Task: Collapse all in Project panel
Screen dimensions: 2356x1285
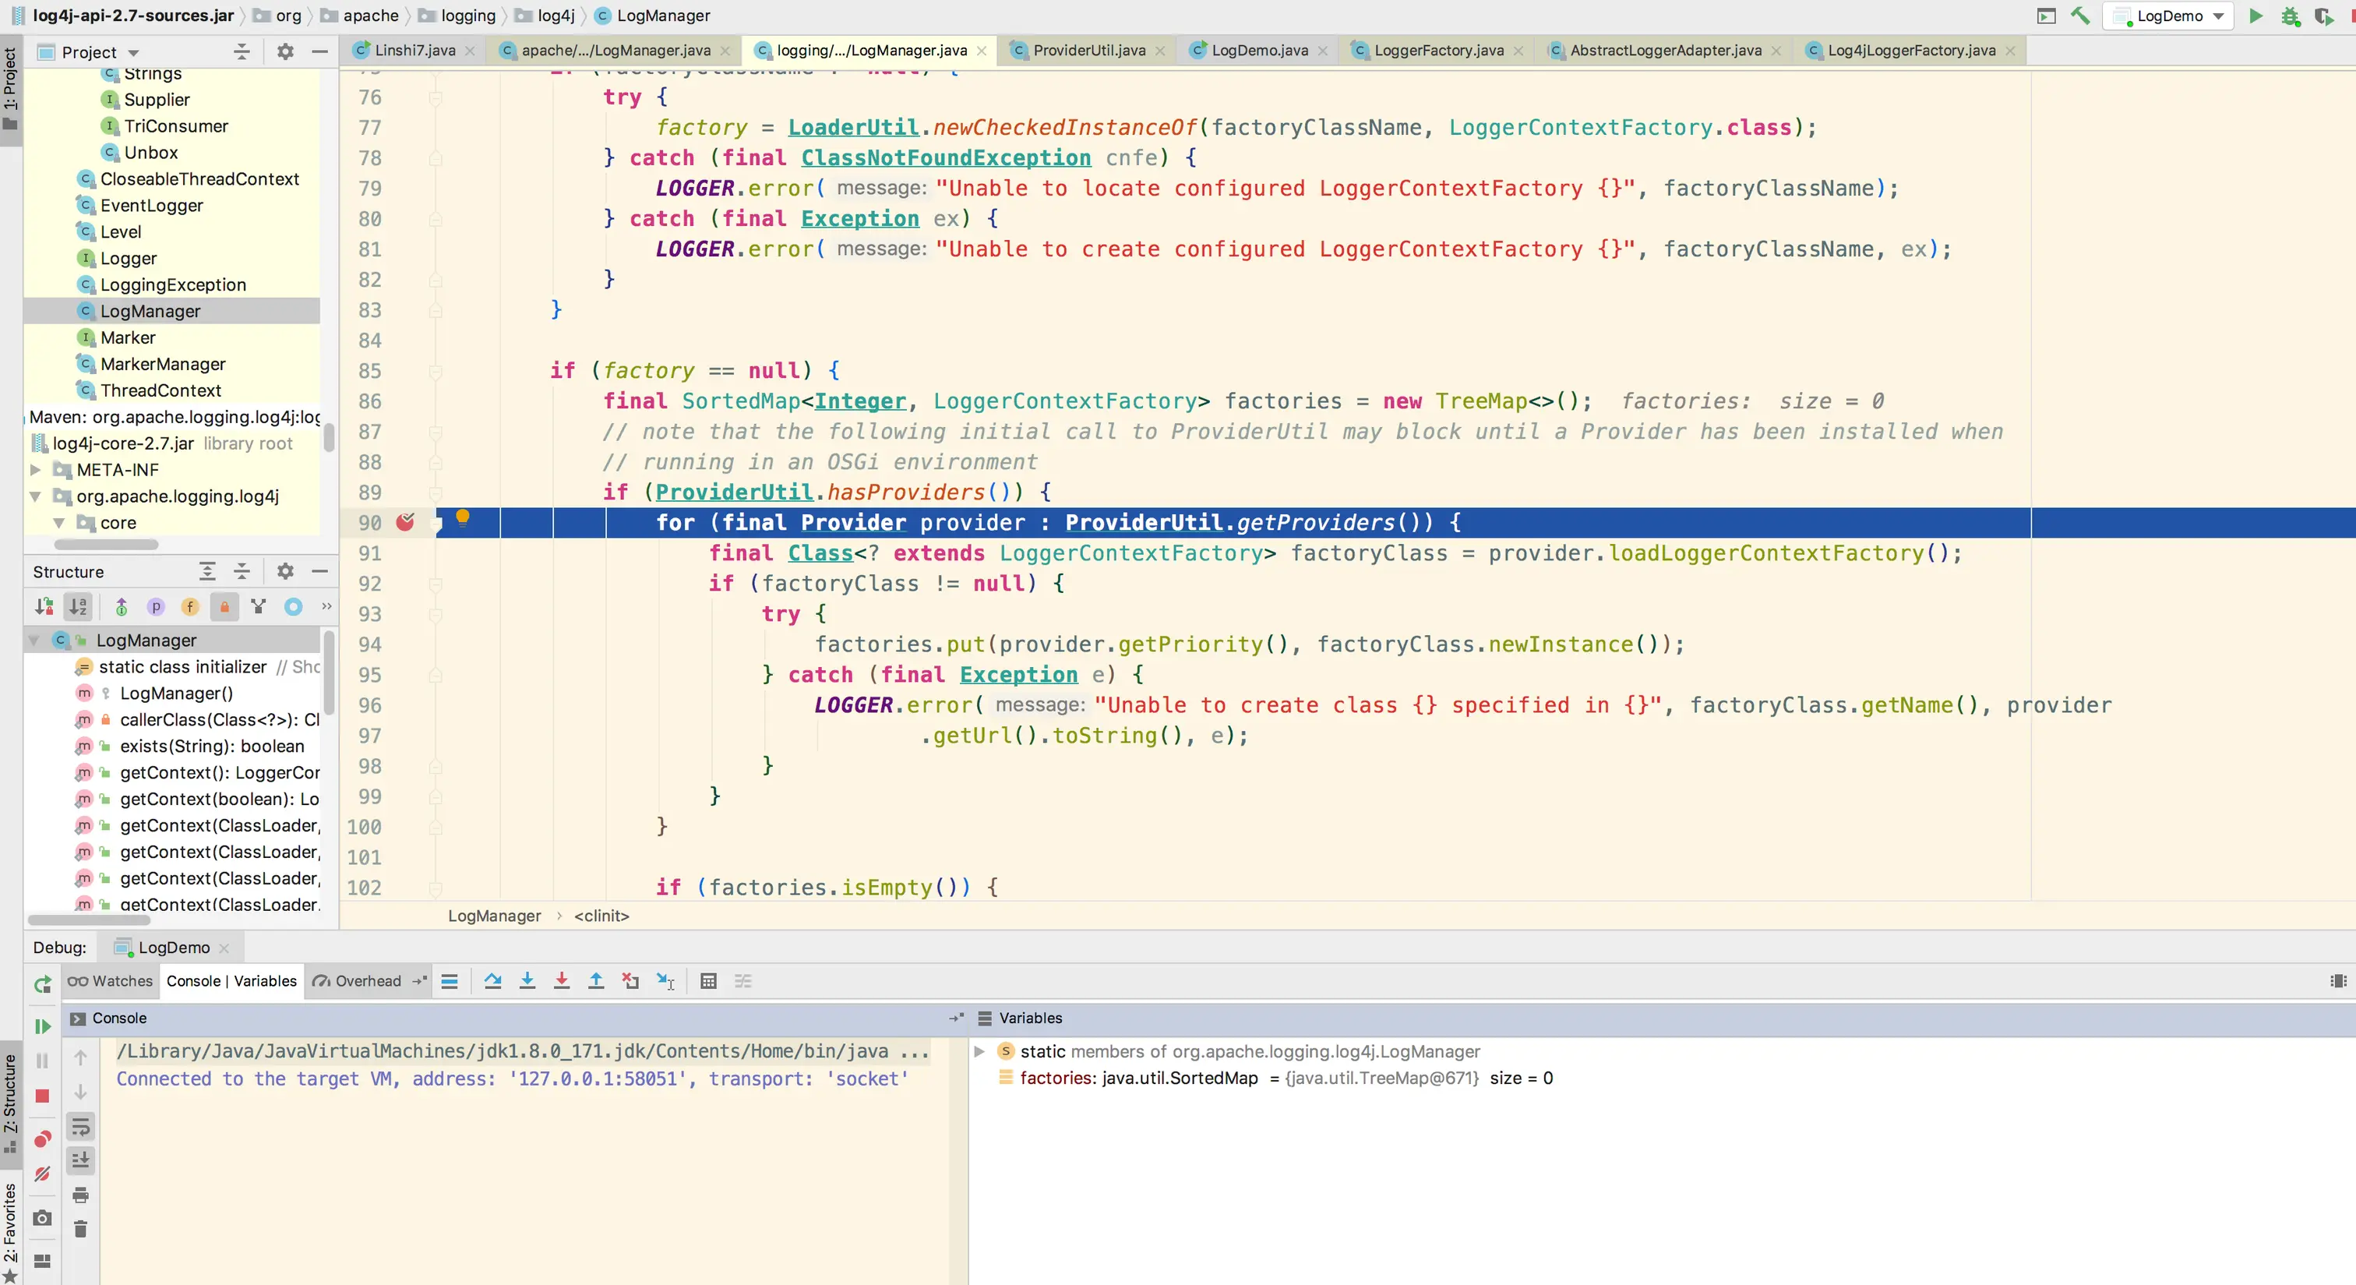Action: [242, 52]
